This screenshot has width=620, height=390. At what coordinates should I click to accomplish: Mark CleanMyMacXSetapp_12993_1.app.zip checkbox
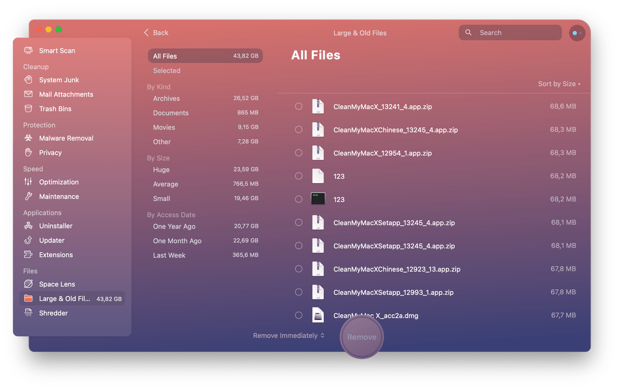point(299,292)
